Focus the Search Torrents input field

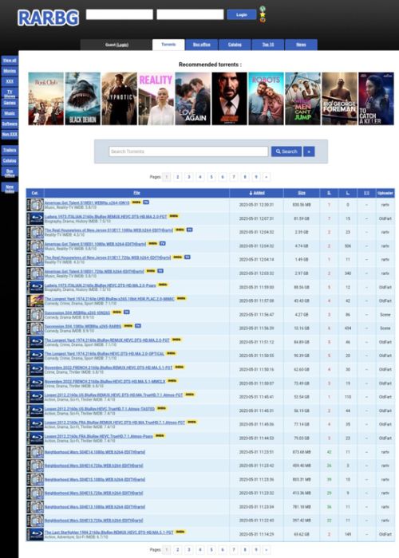click(188, 151)
